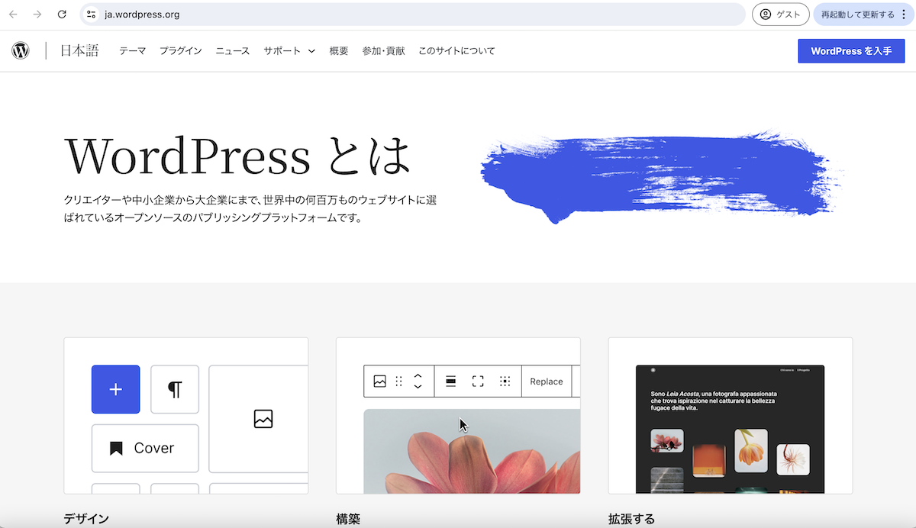Click the ゲスト profile button
916x528 pixels.
(781, 14)
